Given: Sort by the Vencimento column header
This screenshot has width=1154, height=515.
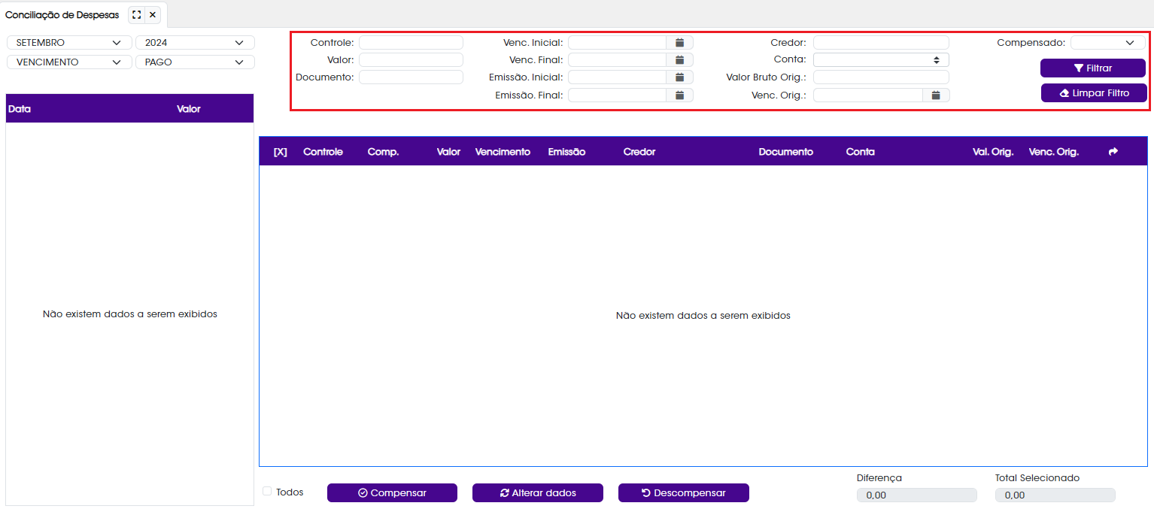Looking at the screenshot, I should [503, 152].
